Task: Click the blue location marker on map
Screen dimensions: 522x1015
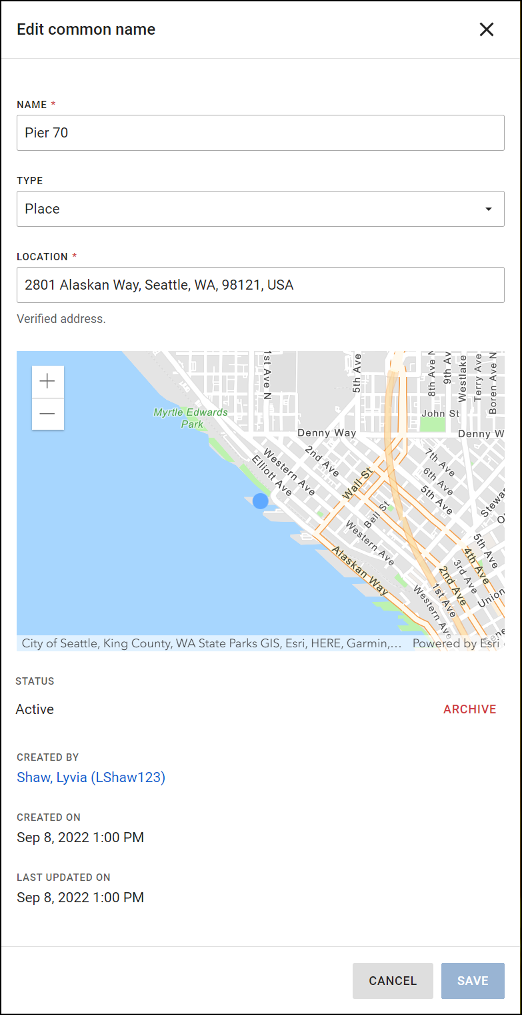Action: 261,501
